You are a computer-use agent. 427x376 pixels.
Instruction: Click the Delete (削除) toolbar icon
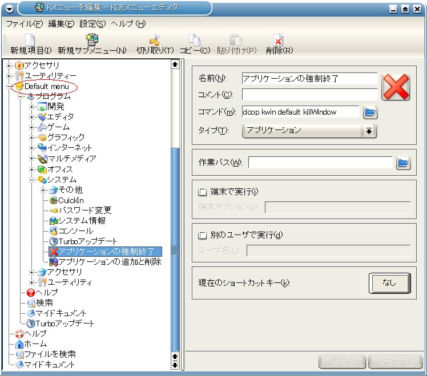coord(279,40)
